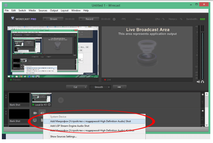Adjust the master audio volume slider

click(202, 32)
